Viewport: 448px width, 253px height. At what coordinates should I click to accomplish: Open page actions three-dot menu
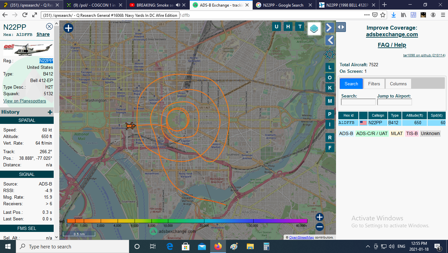tap(367, 15)
